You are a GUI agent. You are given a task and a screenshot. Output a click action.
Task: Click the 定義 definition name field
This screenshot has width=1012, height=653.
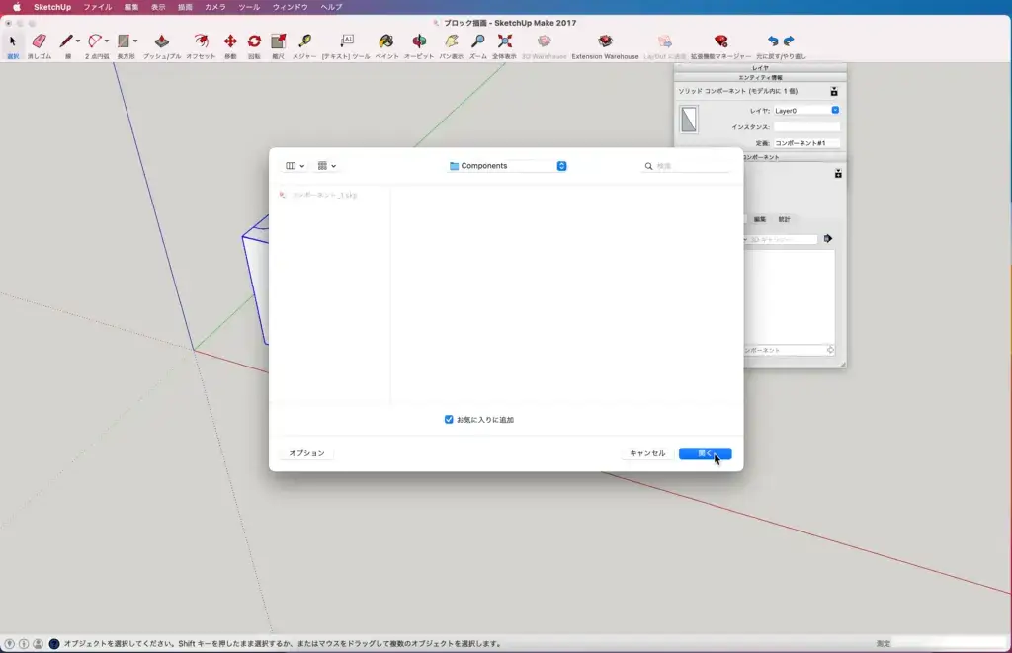[x=806, y=143]
